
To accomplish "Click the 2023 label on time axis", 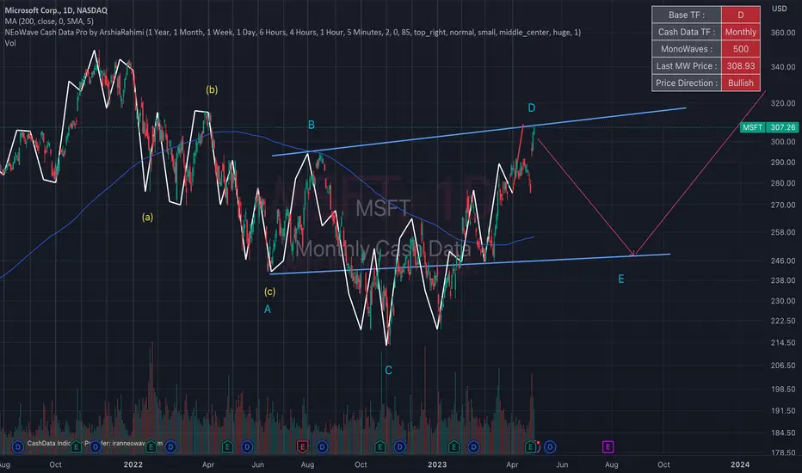I will pyautogui.click(x=437, y=464).
